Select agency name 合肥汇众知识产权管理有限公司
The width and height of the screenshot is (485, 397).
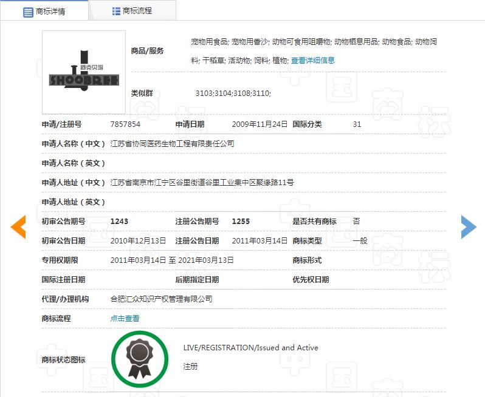pyautogui.click(x=162, y=299)
